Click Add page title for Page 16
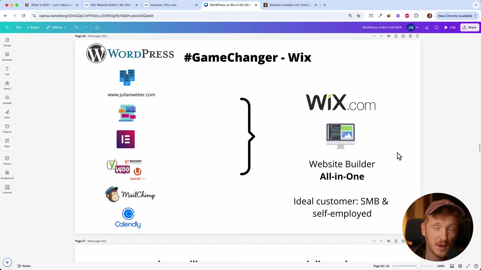 (x=97, y=36)
